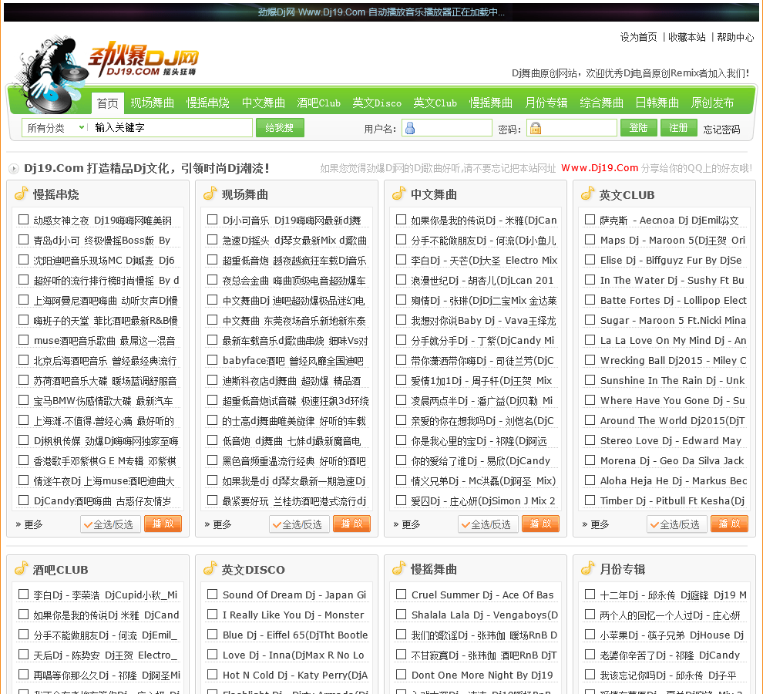Check the box for 动感女神之夜 track
Screen dimensions: 763x694
click(x=23, y=220)
